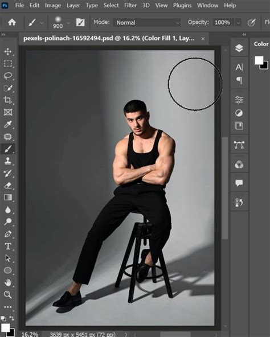Open the Edit menu
The image size is (270, 337).
(x=34, y=5)
